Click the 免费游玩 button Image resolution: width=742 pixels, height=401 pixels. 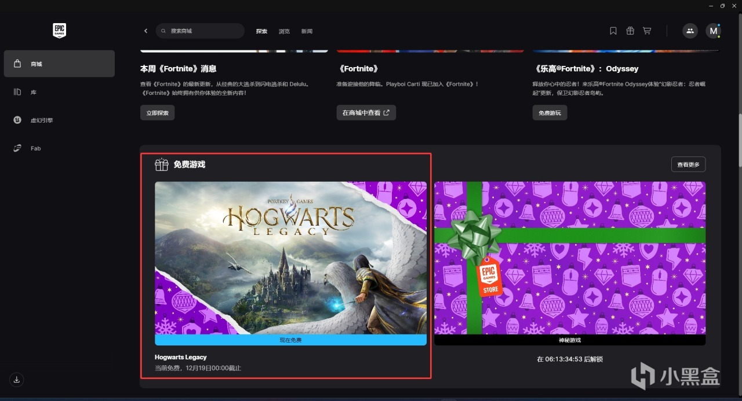(x=550, y=113)
